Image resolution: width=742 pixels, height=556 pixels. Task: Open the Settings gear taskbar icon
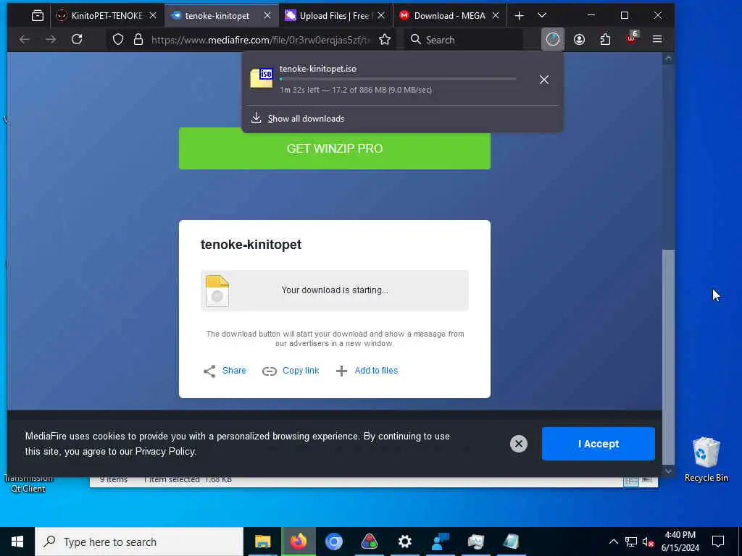pyautogui.click(x=404, y=542)
